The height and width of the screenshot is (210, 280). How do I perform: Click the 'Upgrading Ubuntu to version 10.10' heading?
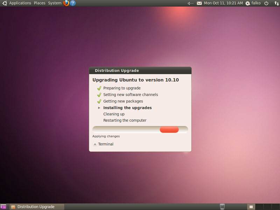tap(135, 80)
